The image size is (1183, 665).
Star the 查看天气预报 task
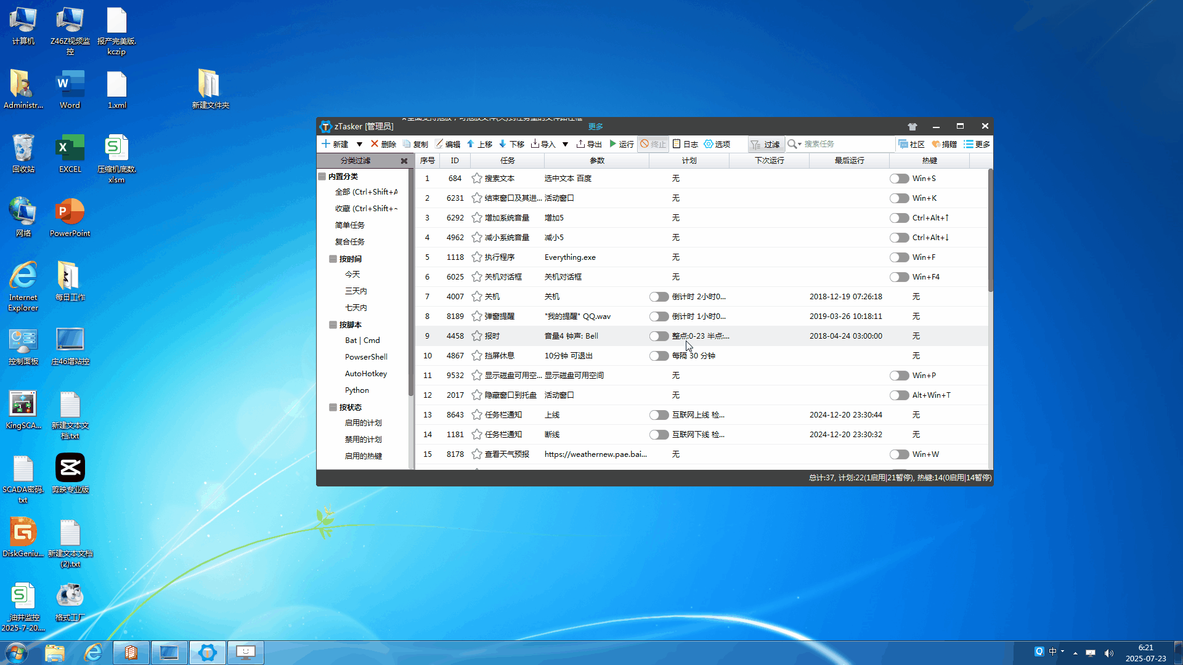tap(476, 454)
